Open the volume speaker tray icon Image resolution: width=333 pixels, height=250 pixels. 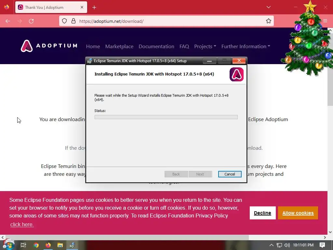pyautogui.click(x=287, y=245)
